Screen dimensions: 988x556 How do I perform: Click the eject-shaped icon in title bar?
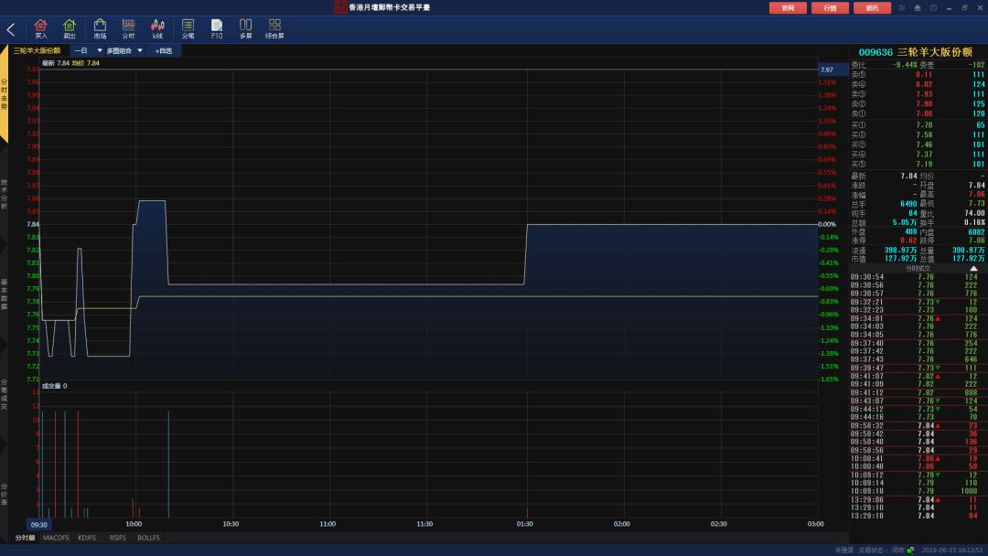[x=918, y=7]
